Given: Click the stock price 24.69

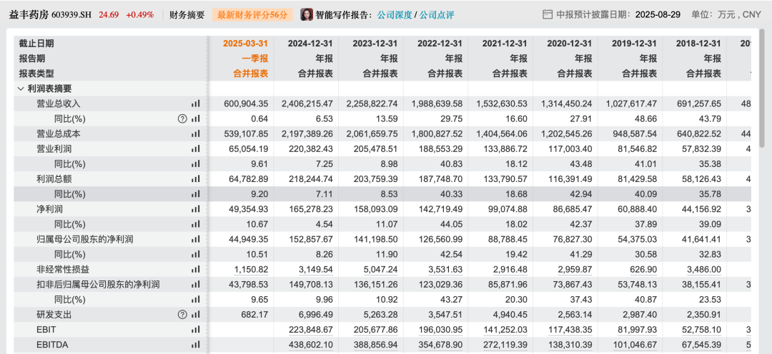Looking at the screenshot, I should (x=109, y=15).
